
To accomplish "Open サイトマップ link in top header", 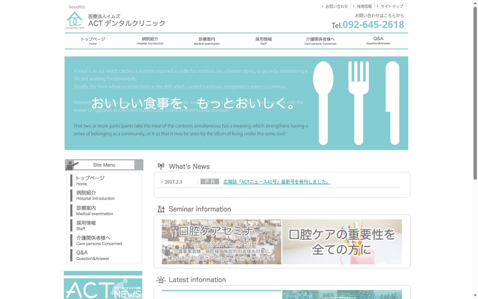I will 392,6.
